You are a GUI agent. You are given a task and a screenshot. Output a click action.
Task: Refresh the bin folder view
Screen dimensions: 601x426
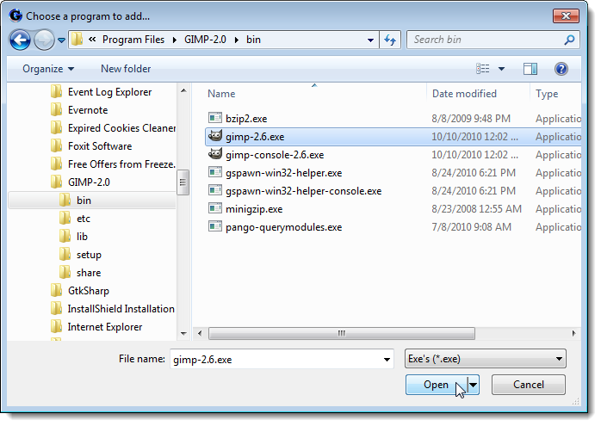tap(390, 40)
